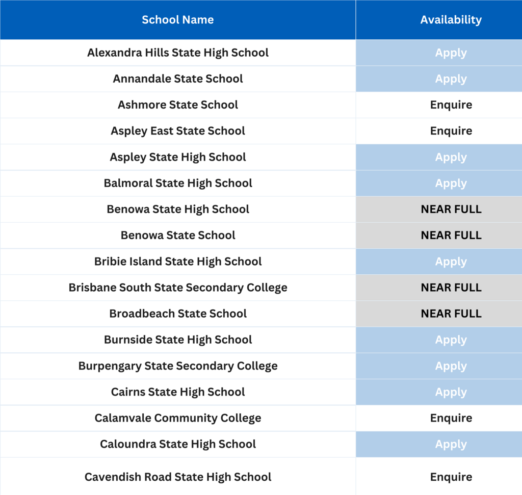This screenshot has width=522, height=495.
Task: Click the Availability column header
Action: [x=451, y=20]
